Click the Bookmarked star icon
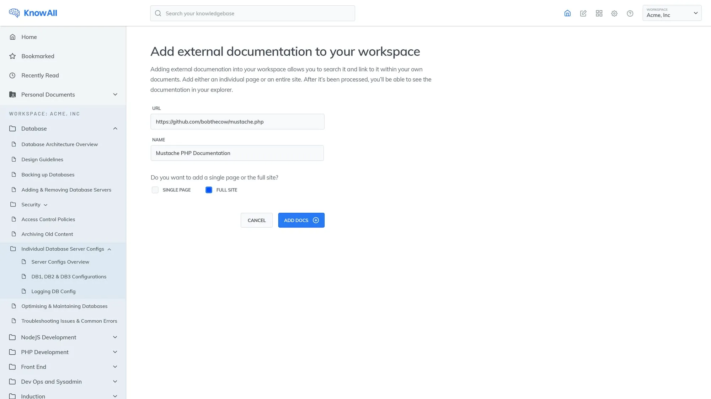The width and height of the screenshot is (711, 399). 12,56
